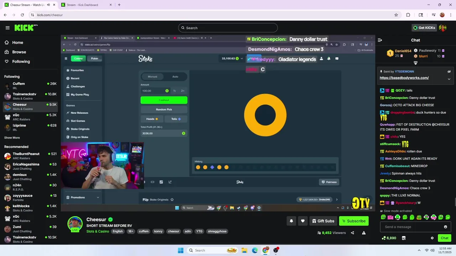Viewport: 456px width, 256px height.
Task: Click the YTGDEMONN username in the pinned message
Action: 405,71
